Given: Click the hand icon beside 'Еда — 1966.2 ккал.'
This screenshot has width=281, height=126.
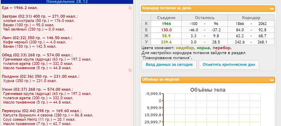Looking at the screenshot, I should (130, 8).
